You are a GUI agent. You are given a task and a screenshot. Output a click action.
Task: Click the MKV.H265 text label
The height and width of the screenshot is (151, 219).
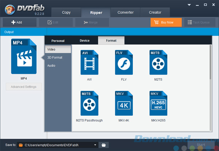click(158, 120)
